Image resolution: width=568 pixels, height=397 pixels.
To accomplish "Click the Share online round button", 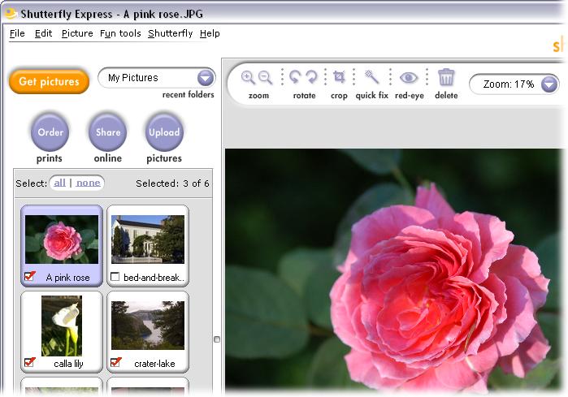I will pyautogui.click(x=107, y=132).
